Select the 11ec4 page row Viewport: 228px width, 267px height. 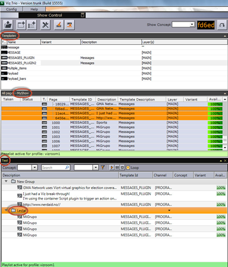point(112,113)
